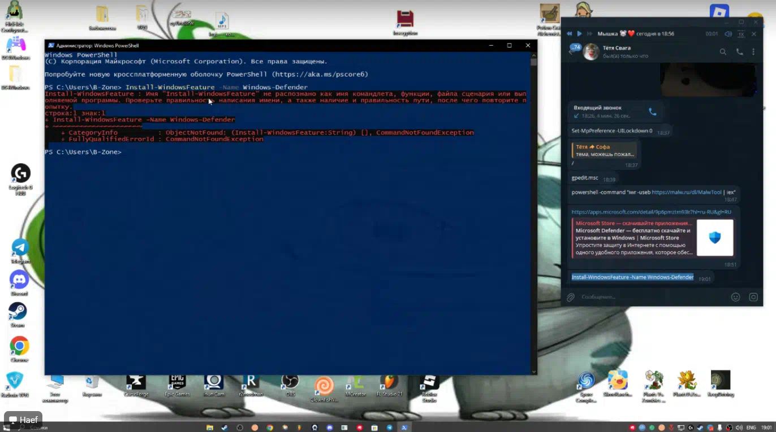Attach a file in Telegram chat

[x=571, y=297]
